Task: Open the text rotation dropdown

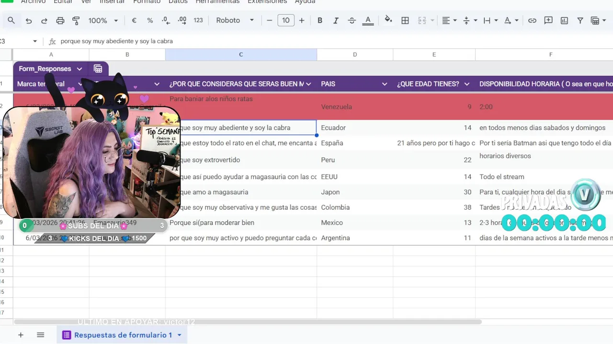Action: [x=511, y=21]
